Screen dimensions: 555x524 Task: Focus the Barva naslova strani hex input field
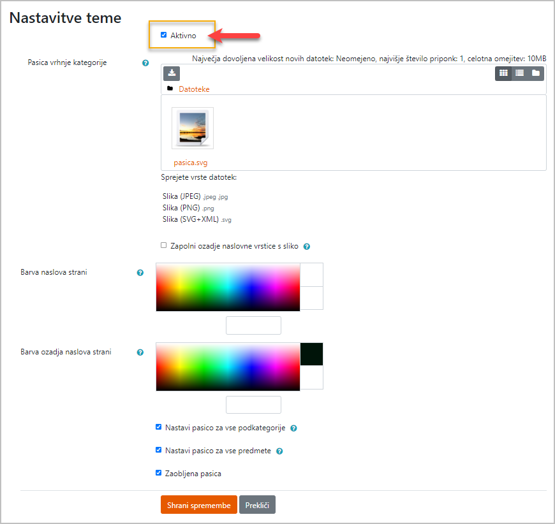click(253, 326)
